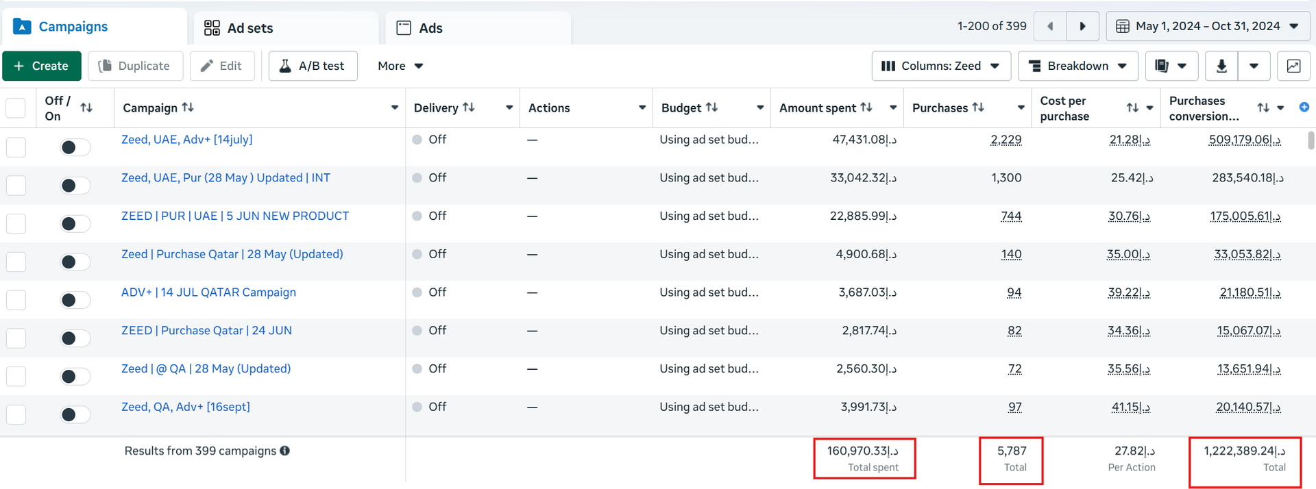Sort by Campaign name arrows
This screenshot has width=1316, height=489.
pyautogui.click(x=188, y=107)
